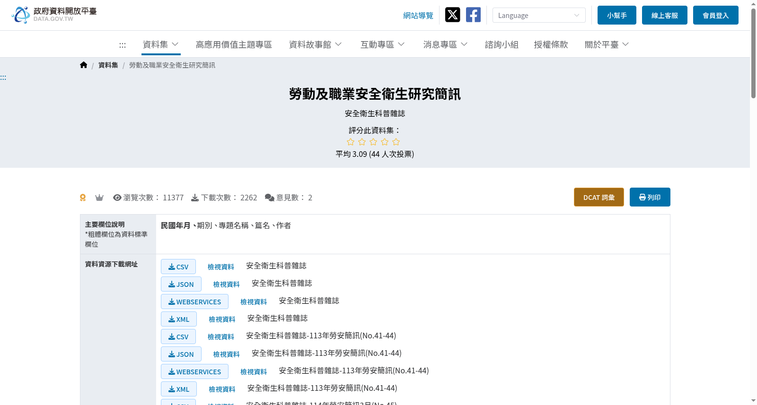Click the scrollbar down arrow
This screenshot has height=405, width=757.
coord(753,401)
